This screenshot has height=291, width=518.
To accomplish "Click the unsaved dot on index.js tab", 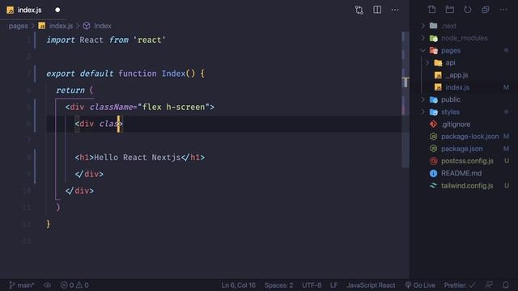I will point(57,10).
